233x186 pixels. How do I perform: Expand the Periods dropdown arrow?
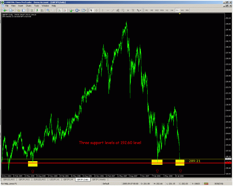[79, 10]
